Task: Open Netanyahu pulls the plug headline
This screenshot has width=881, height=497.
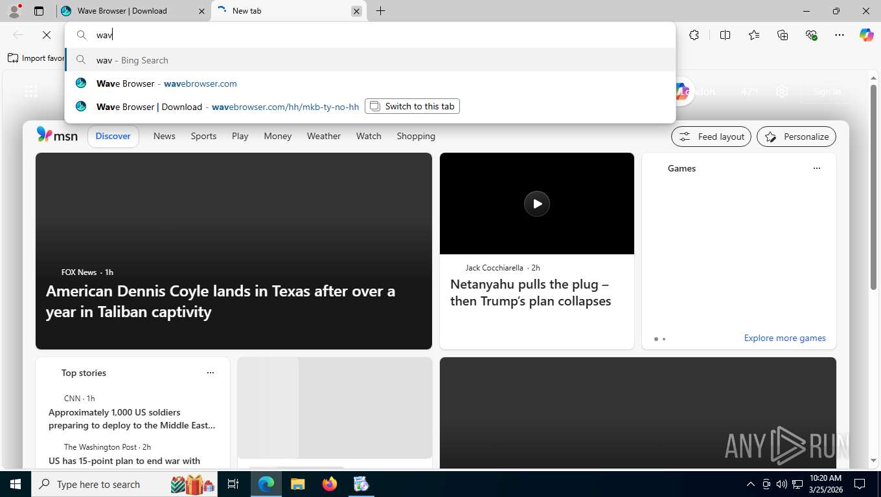Action: (531, 293)
